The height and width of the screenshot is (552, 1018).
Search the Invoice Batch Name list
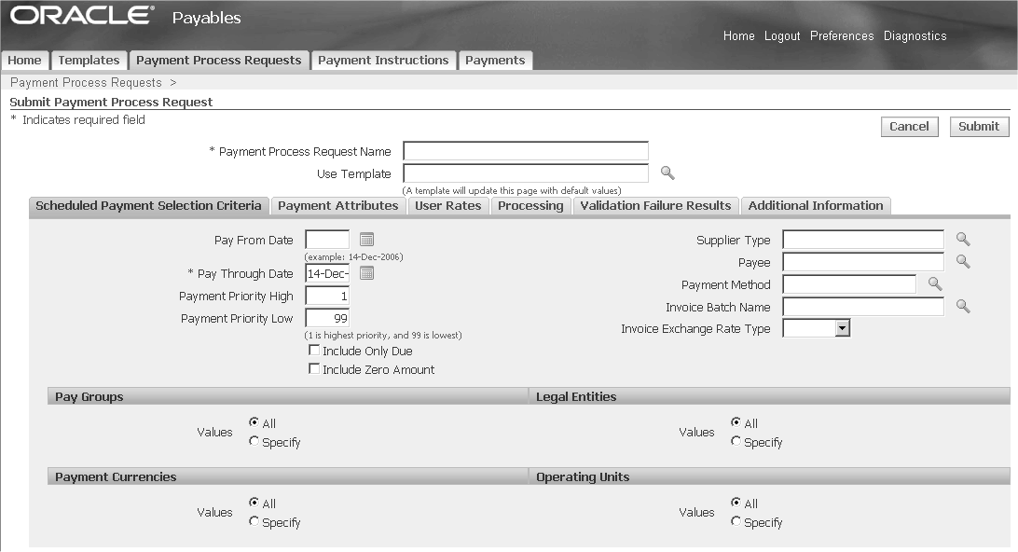click(x=963, y=306)
